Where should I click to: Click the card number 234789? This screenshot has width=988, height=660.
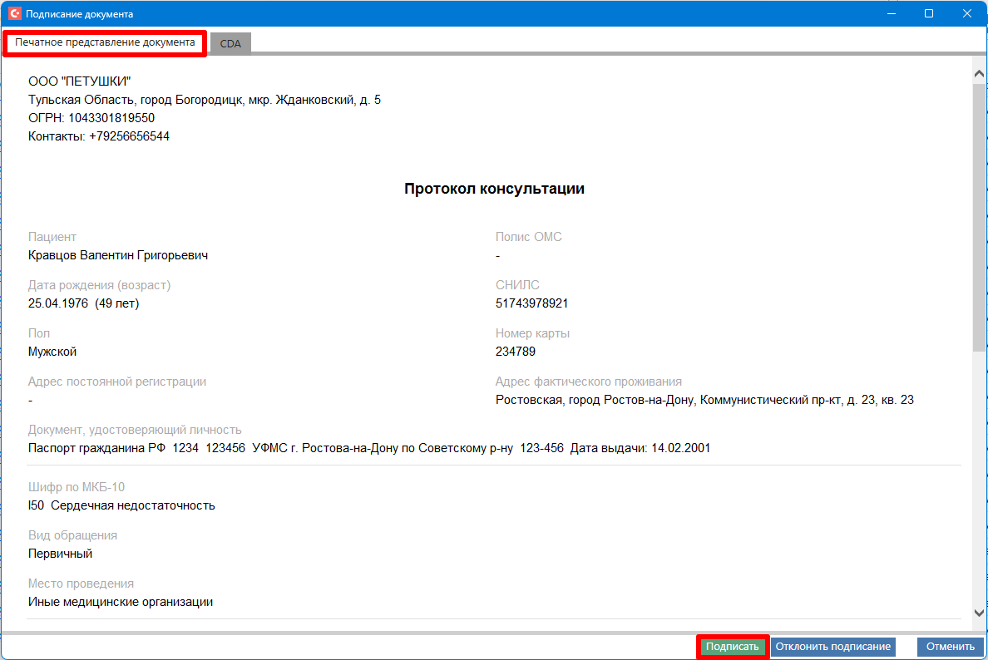point(516,352)
